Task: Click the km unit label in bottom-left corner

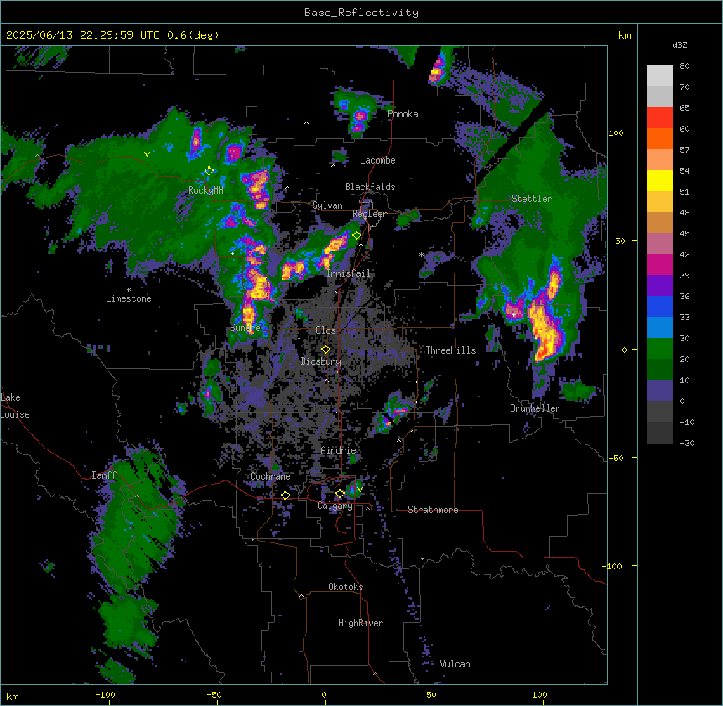Action: (x=13, y=696)
